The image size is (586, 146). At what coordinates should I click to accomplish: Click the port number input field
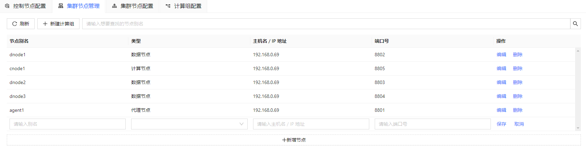tap(432, 124)
